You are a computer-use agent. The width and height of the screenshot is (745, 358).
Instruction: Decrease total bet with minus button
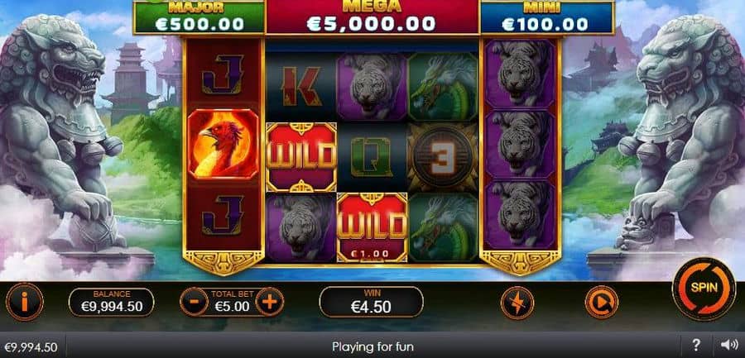[194, 302]
